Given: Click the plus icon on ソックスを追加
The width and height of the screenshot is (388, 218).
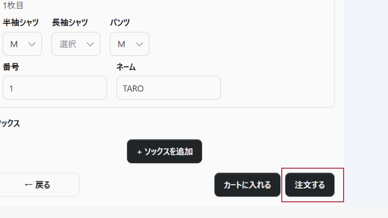Looking at the screenshot, I should tap(139, 152).
